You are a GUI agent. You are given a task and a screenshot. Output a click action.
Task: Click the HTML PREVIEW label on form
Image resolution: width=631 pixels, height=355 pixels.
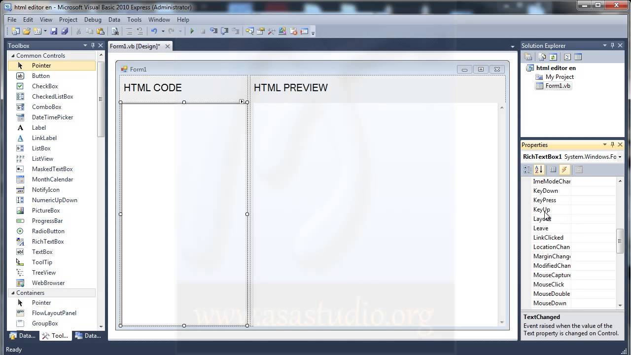pyautogui.click(x=290, y=88)
